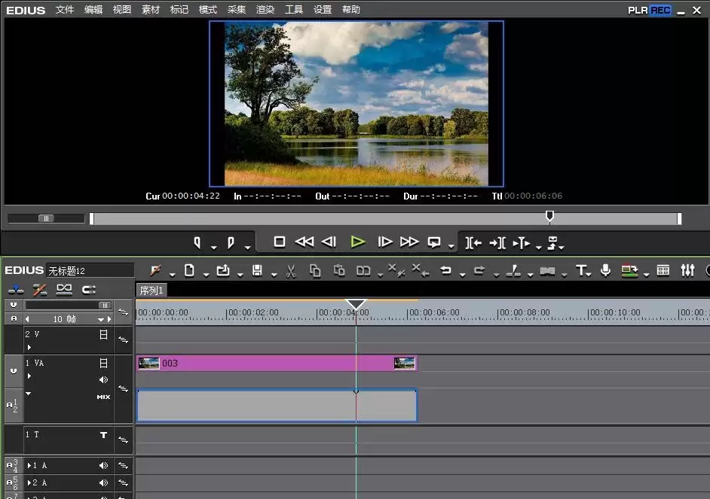Set the In point marker
The image size is (710, 499).
[197, 242]
